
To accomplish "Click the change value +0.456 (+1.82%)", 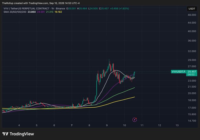I will tap(119, 9).
